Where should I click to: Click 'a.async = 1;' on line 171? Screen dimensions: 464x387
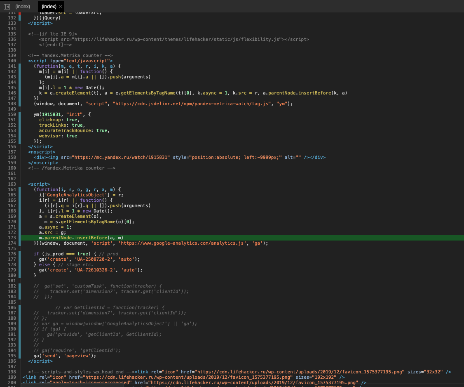click(55, 227)
